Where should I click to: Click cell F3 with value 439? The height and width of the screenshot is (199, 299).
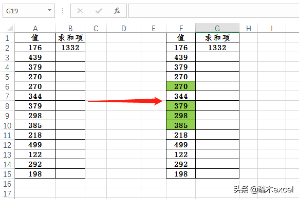click(x=181, y=57)
